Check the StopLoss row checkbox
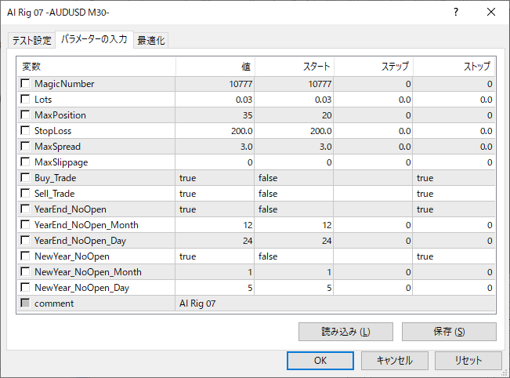This screenshot has height=378, width=510. point(25,130)
